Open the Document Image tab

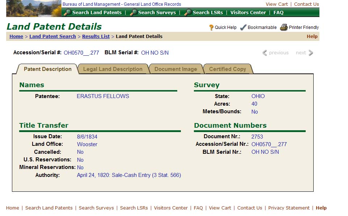pyautogui.click(x=175, y=69)
